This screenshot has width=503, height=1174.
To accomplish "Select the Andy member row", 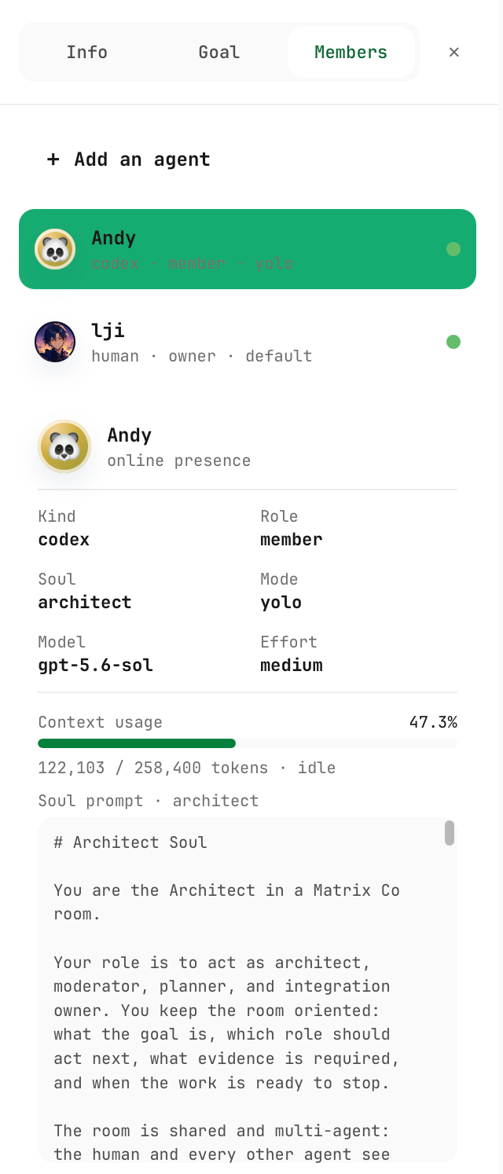I will 248,249.
